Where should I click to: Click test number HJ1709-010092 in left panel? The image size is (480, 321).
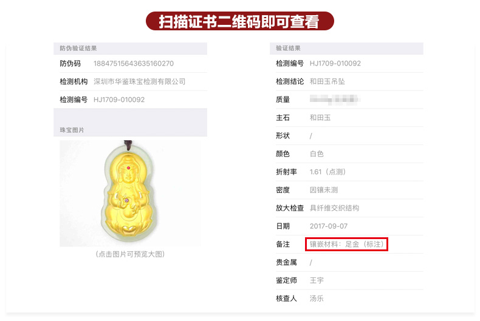[119, 100]
